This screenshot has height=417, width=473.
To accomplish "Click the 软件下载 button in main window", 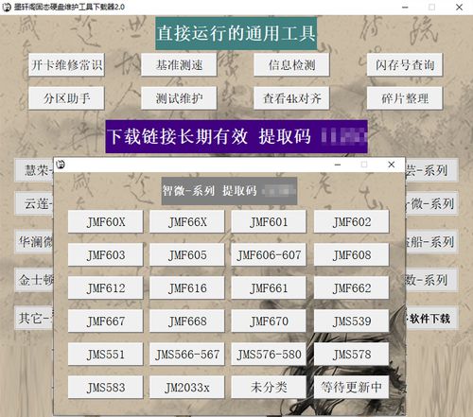I will (x=431, y=319).
